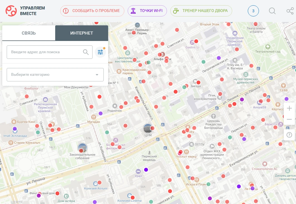Click the Звезда map label
This screenshot has width=296, height=204.
tap(195, 86)
